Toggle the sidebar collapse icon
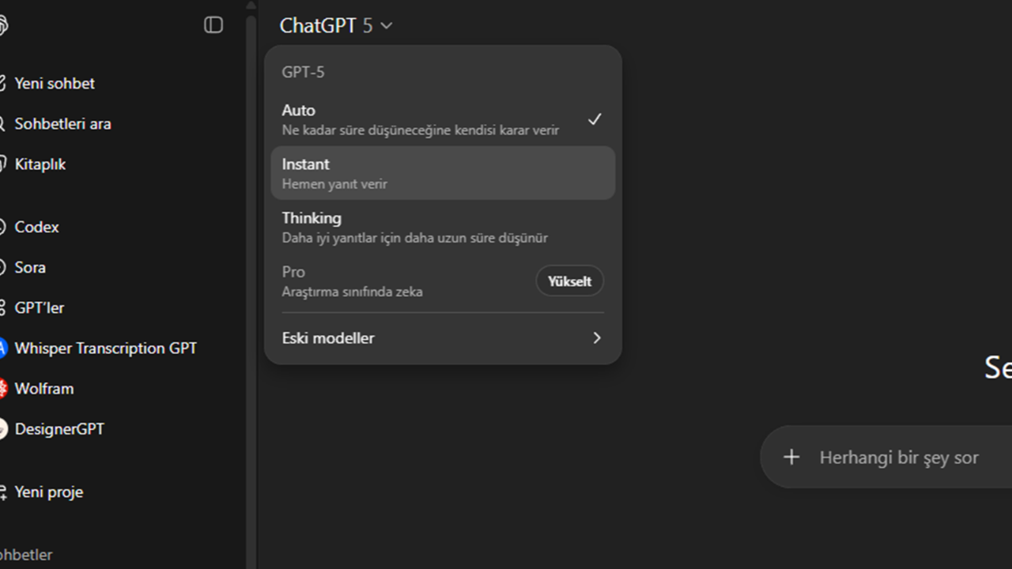This screenshot has height=569, width=1012. (213, 25)
